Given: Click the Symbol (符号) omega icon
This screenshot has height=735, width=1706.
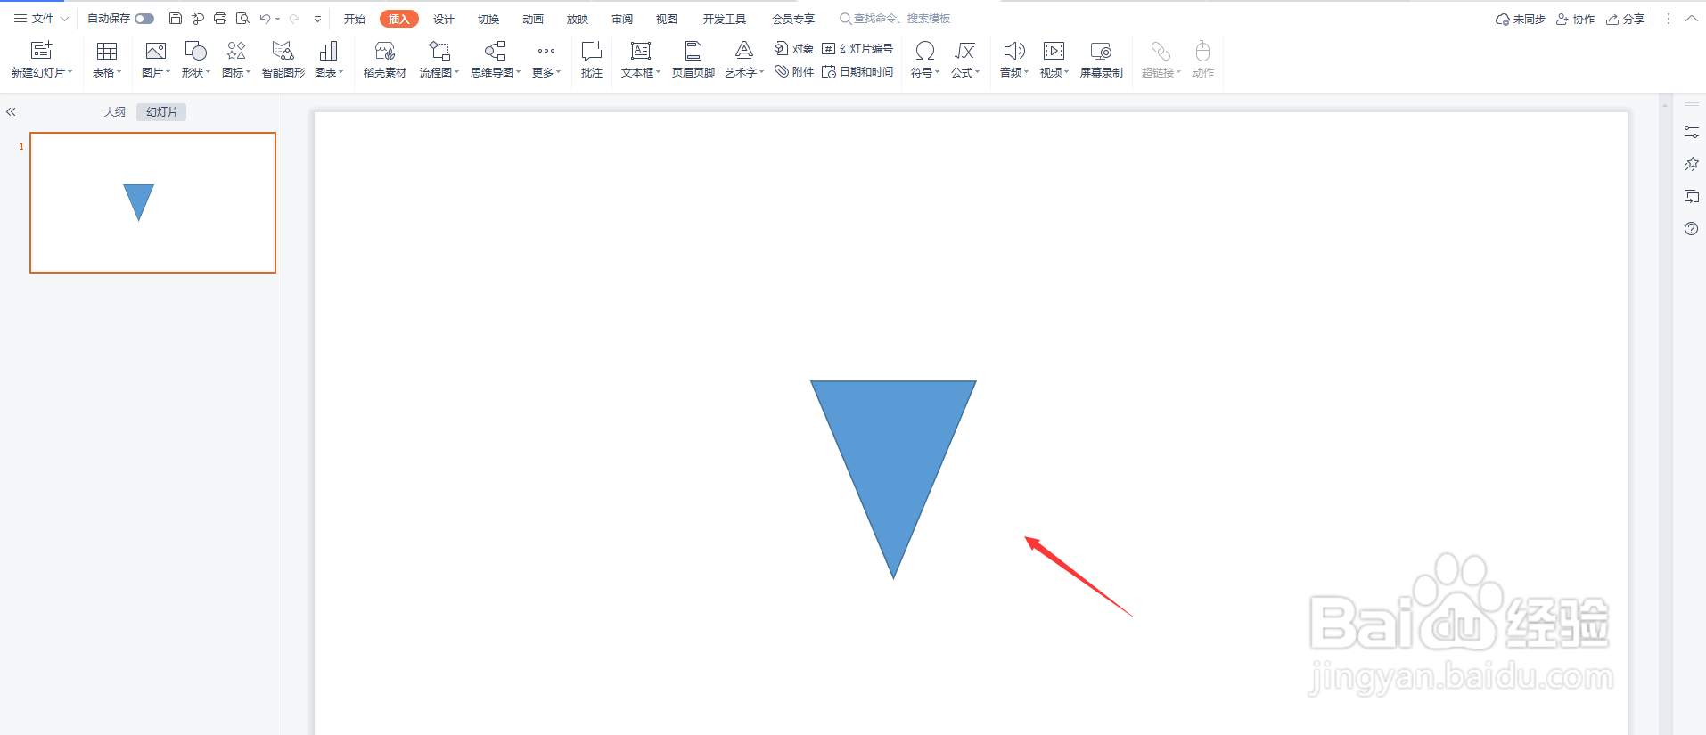Looking at the screenshot, I should pos(925,51).
